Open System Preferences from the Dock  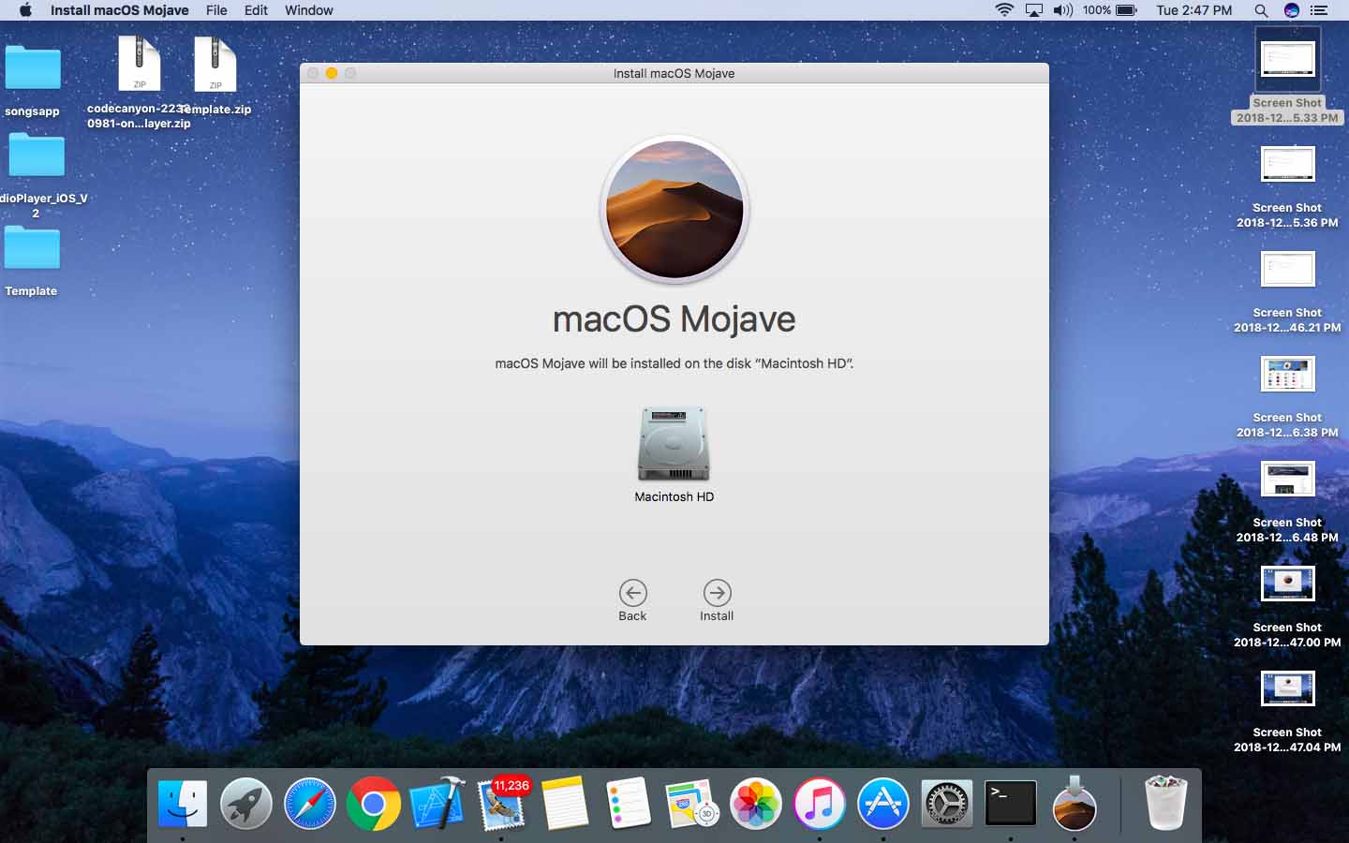click(x=947, y=804)
